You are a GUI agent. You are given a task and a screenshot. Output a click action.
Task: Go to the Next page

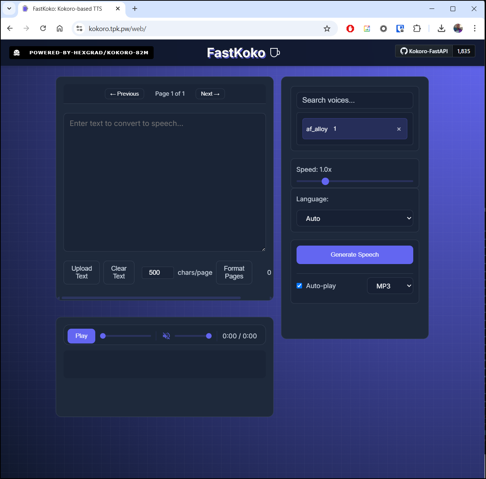[210, 94]
